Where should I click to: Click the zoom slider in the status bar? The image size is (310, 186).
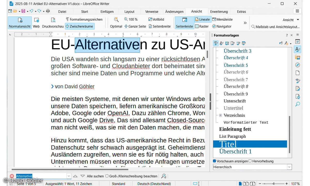tap(274, 184)
